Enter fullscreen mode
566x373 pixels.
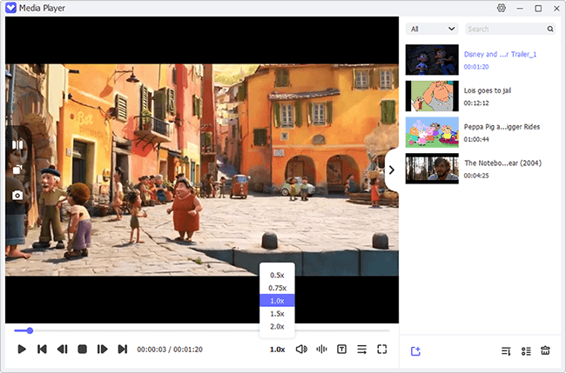coord(382,350)
